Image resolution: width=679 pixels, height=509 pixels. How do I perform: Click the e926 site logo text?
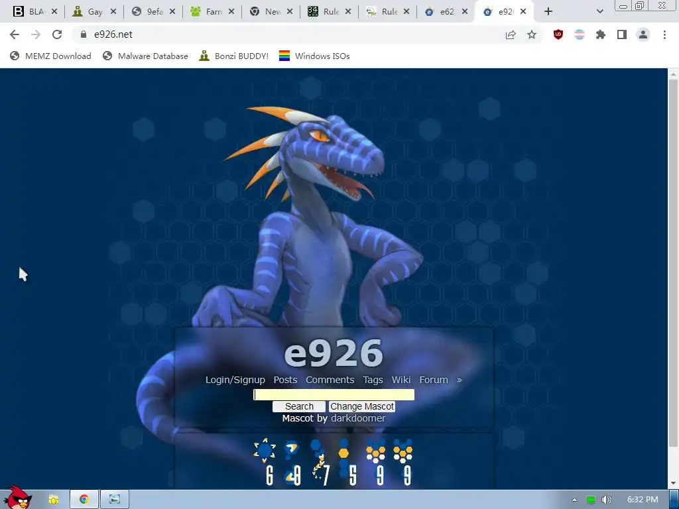pos(334,353)
